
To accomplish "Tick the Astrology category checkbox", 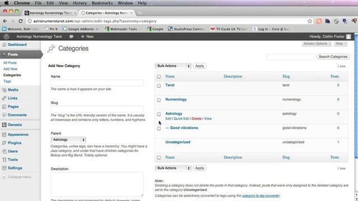I will [159, 114].
